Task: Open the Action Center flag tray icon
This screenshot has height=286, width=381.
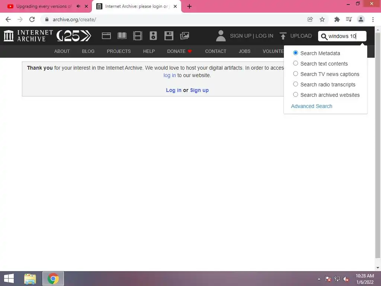Action: (328, 279)
